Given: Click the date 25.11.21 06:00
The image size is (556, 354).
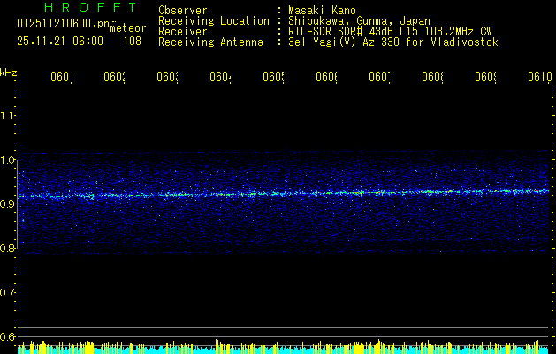Looking at the screenshot, I should click(x=60, y=42).
